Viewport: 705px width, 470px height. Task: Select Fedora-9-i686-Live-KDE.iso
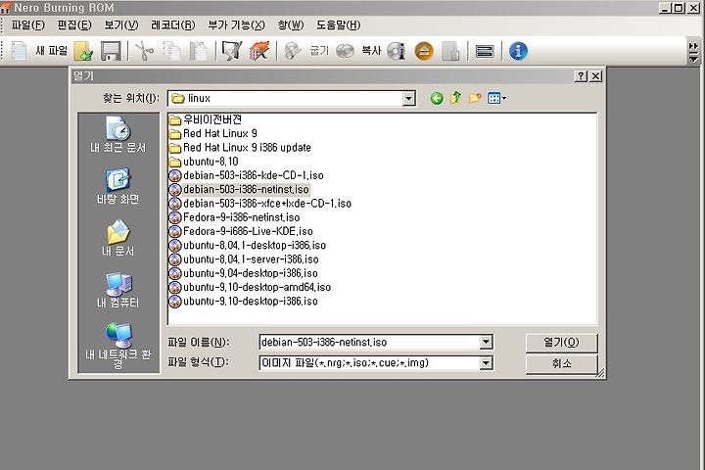[241, 231]
